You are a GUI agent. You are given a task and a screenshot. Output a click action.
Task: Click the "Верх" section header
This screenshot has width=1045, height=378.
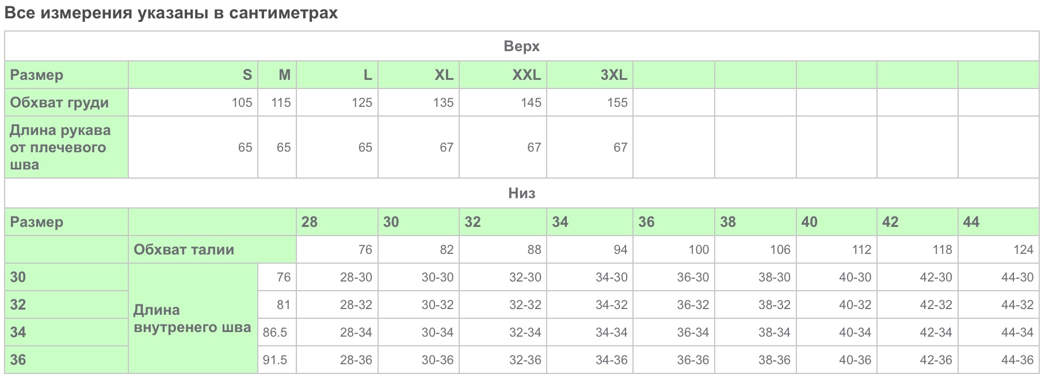coord(521,47)
